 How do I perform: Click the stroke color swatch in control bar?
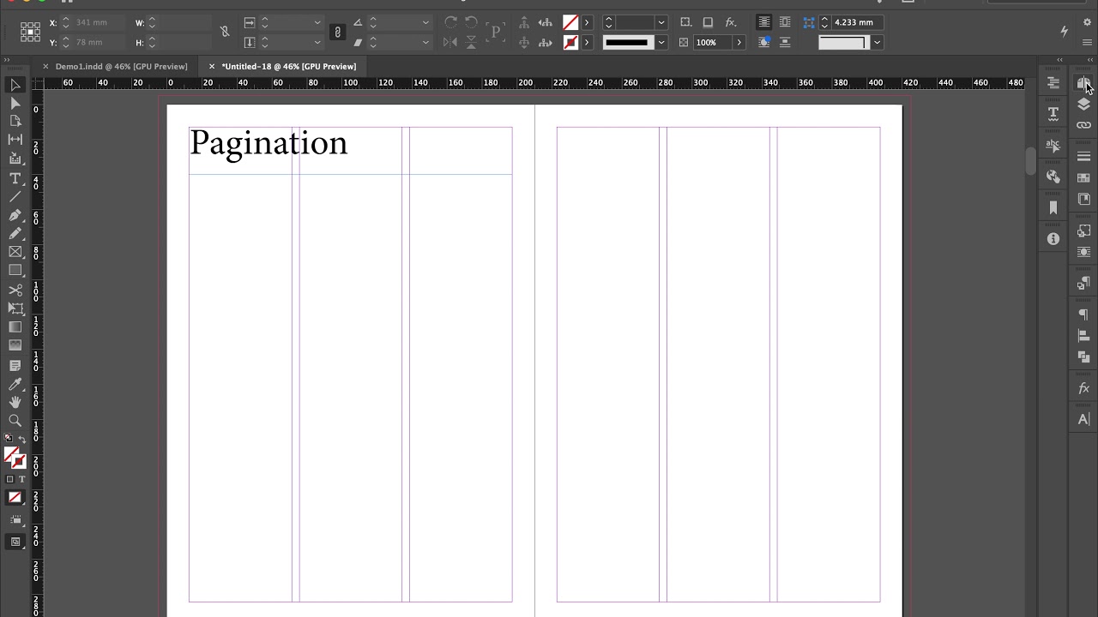click(x=570, y=42)
